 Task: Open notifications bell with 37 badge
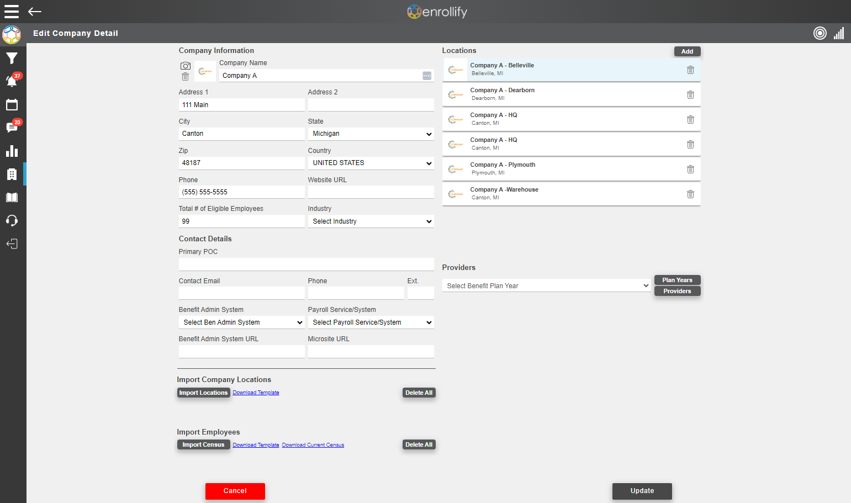click(12, 81)
